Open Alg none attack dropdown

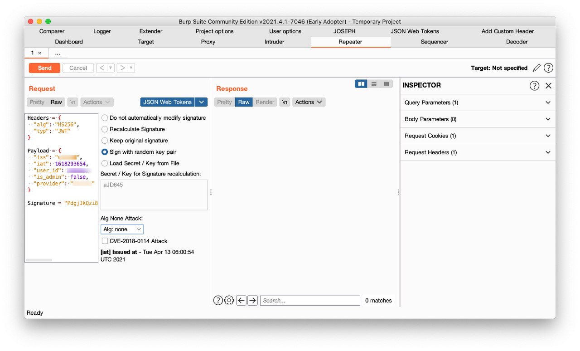(x=122, y=229)
